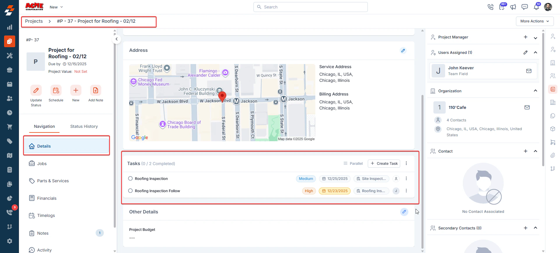This screenshot has width=560, height=253.
Task: Mark Roofing Inspection Follow task complete
Action: [x=130, y=191]
